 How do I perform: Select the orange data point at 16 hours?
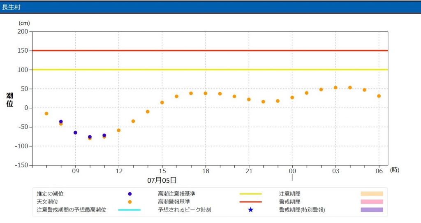176,96
